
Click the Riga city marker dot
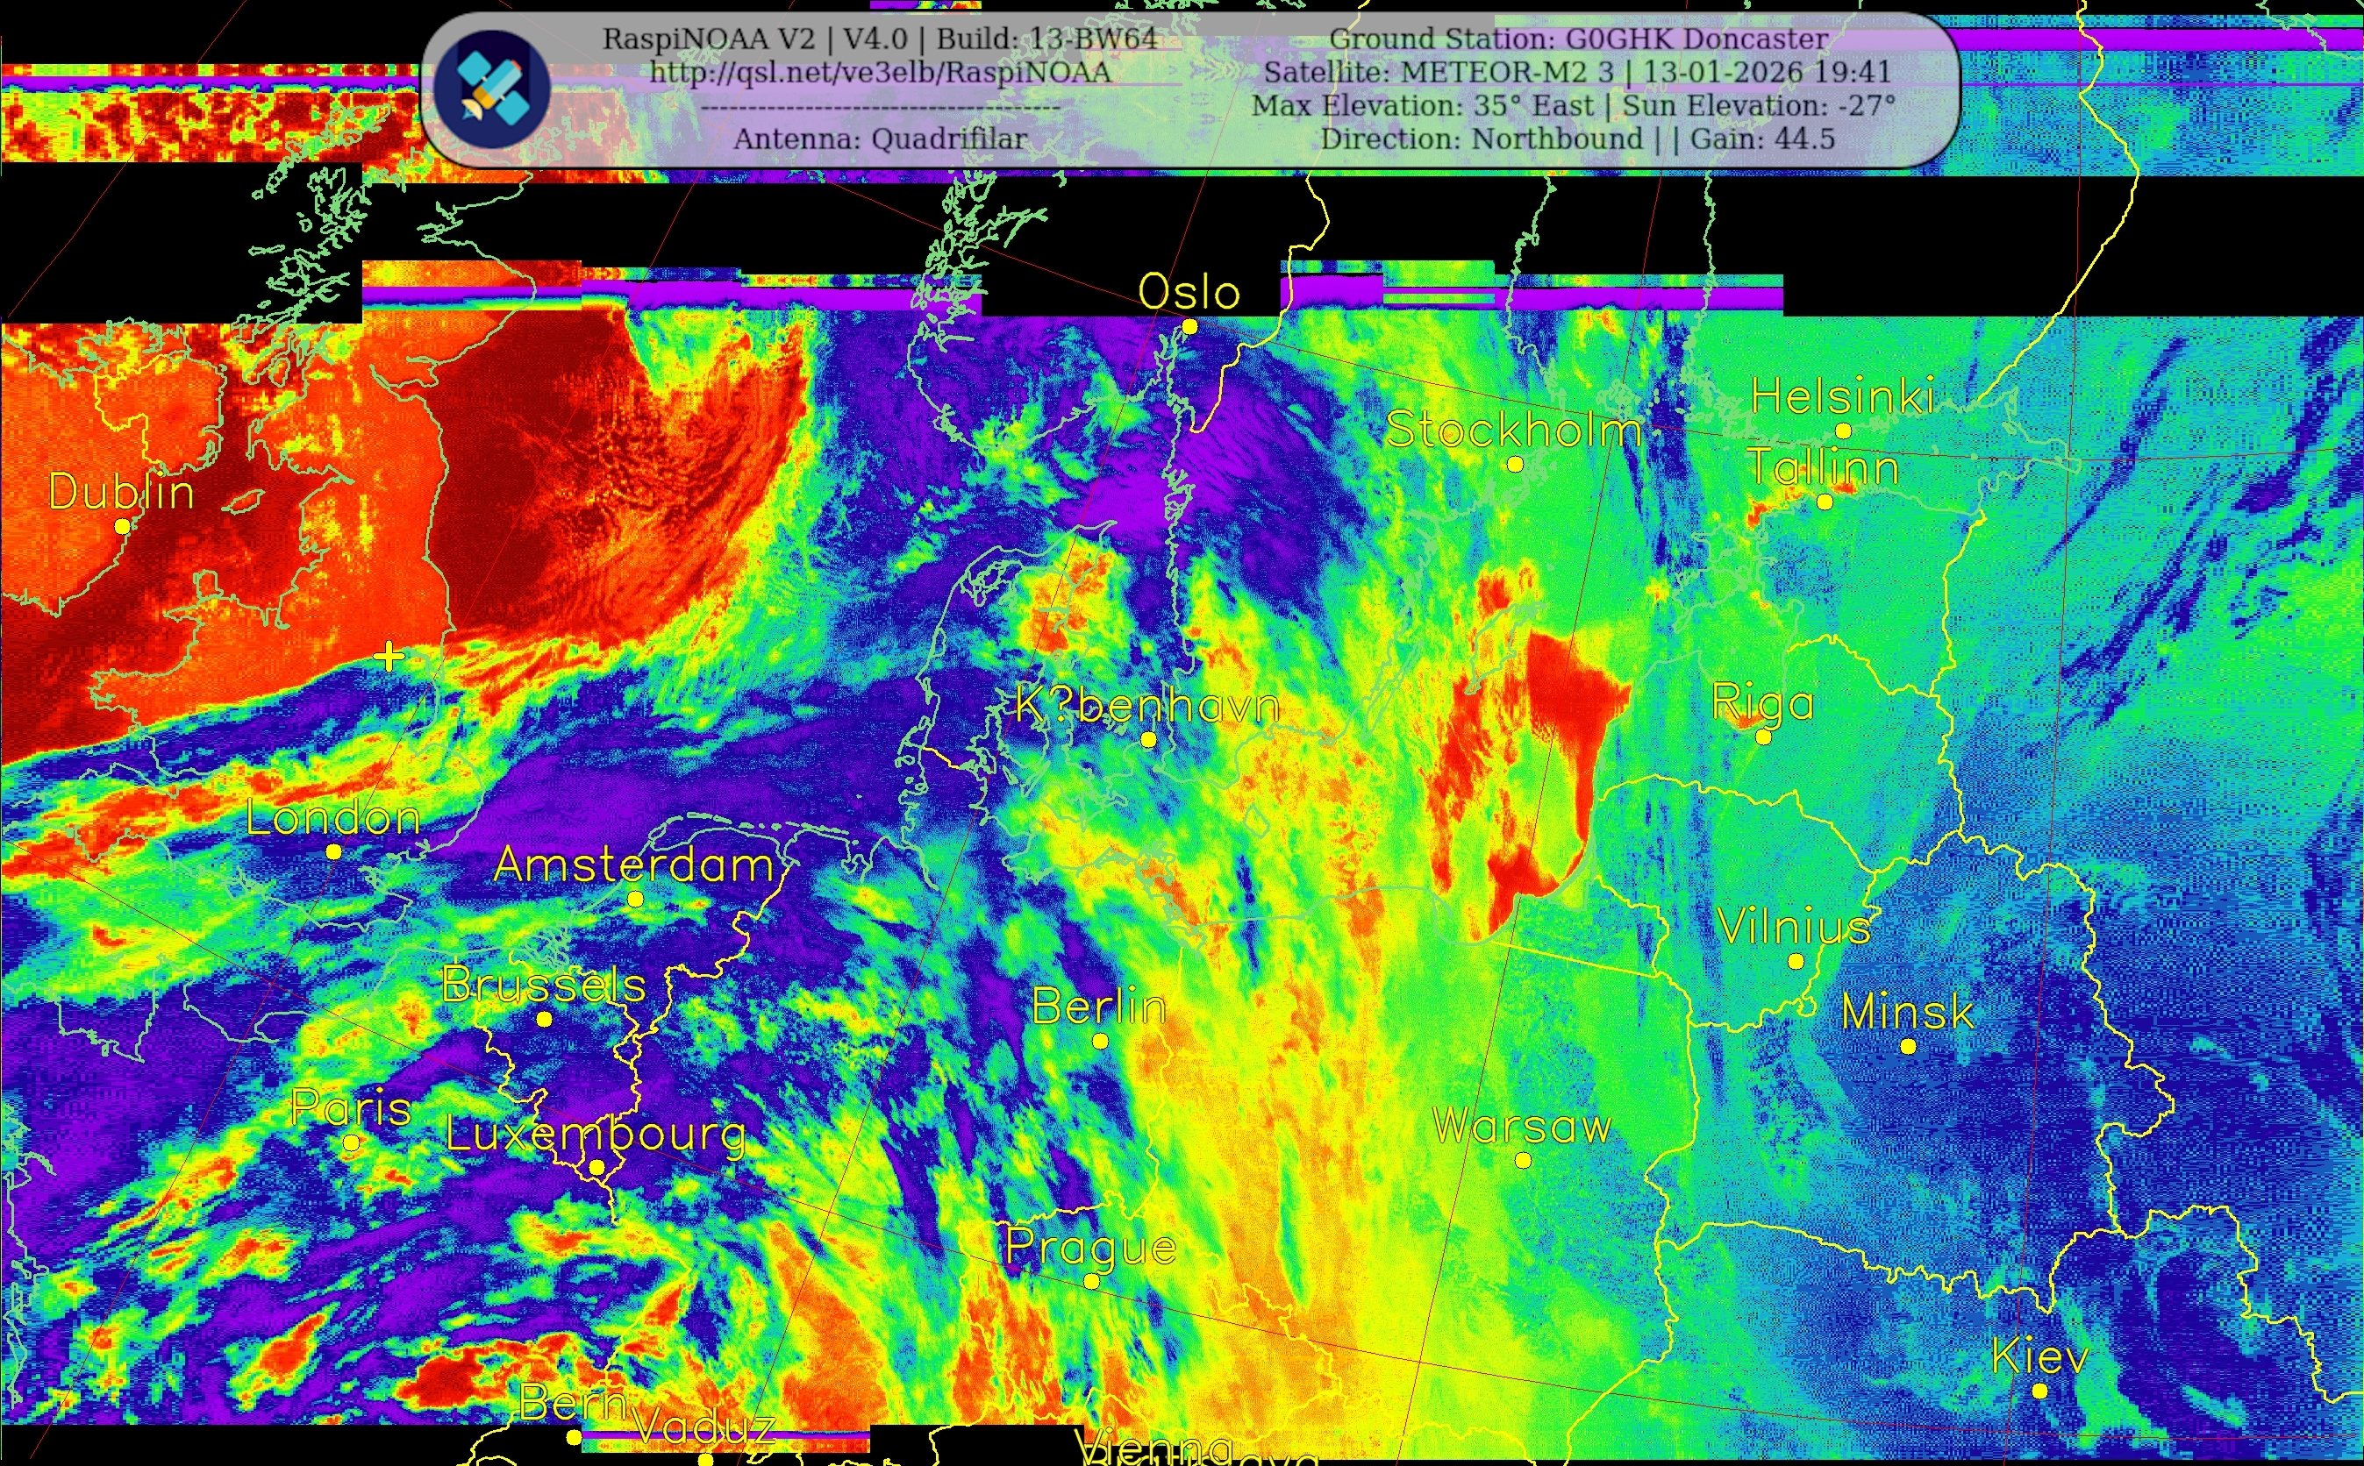click(x=1763, y=737)
